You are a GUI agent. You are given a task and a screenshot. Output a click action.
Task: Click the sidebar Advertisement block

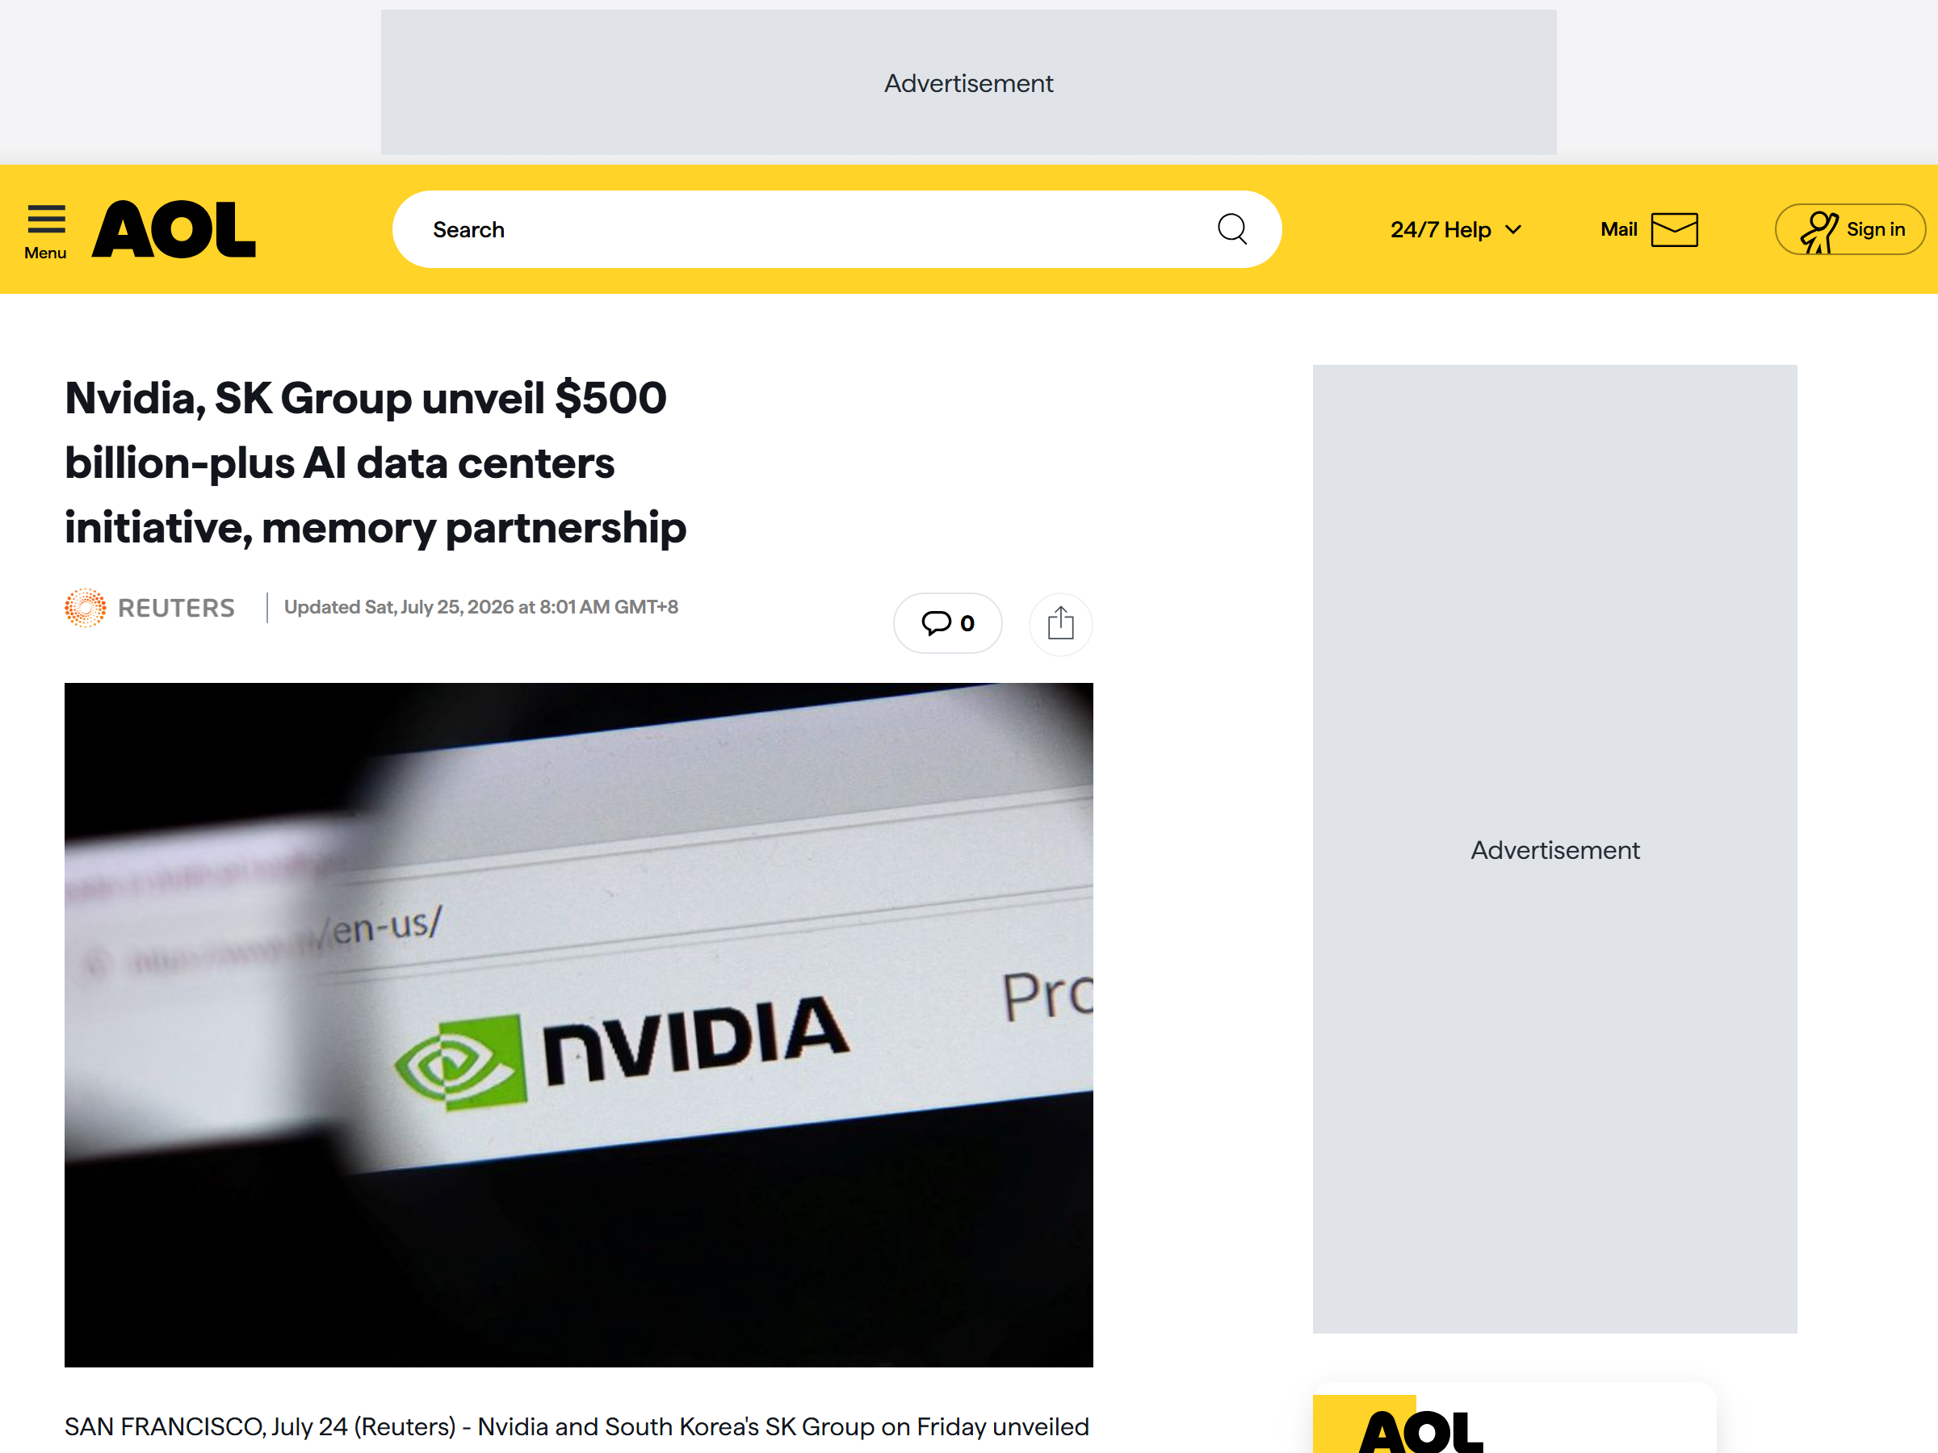coord(1554,849)
